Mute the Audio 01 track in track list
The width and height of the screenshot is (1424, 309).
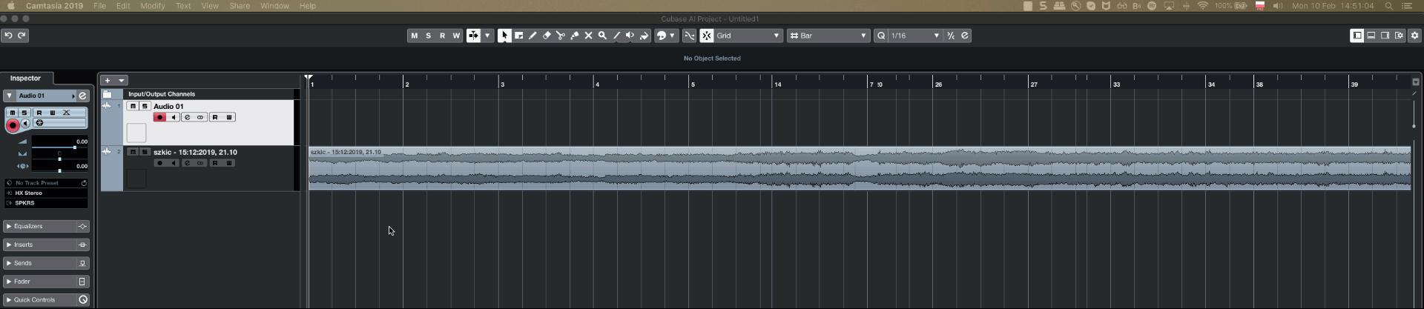click(132, 106)
